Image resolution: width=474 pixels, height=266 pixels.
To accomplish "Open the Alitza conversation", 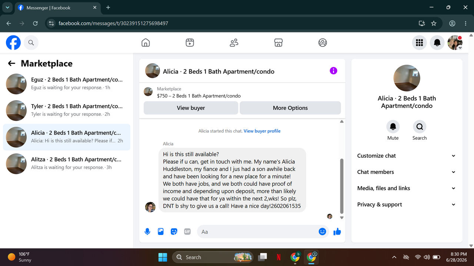I will [x=67, y=164].
